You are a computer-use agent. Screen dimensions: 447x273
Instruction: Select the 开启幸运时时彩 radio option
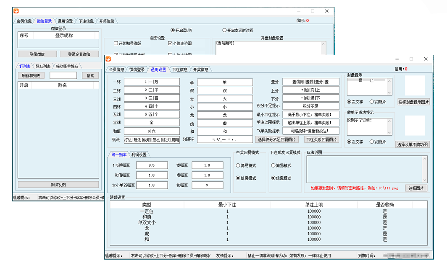(224, 30)
